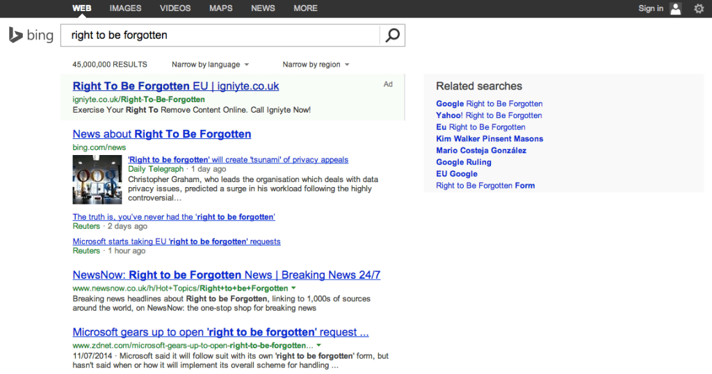The image size is (712, 374).
Task: Open the Narrow by language dropdown
Action: [210, 65]
